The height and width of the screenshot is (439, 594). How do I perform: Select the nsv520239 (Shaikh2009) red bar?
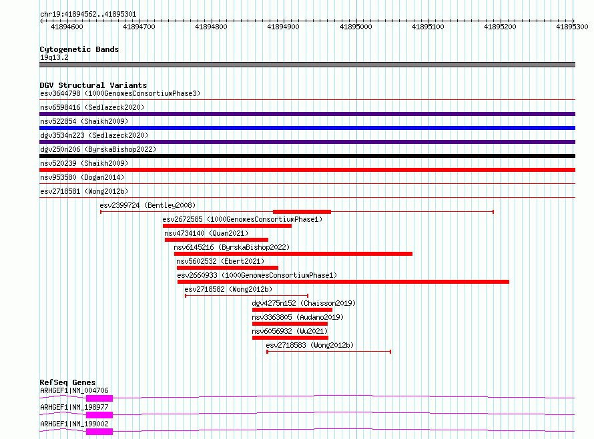[307, 170]
